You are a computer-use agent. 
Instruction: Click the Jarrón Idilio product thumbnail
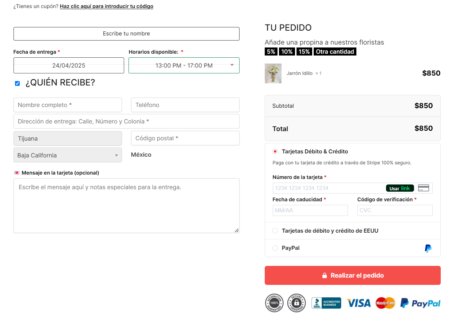click(x=273, y=73)
